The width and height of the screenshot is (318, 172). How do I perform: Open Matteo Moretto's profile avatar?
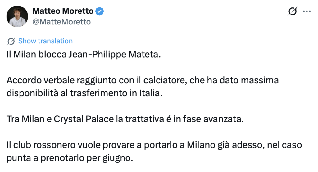tap(17, 16)
